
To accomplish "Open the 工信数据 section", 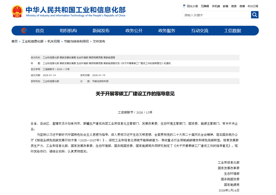I will pyautogui.click(x=232, y=30).
